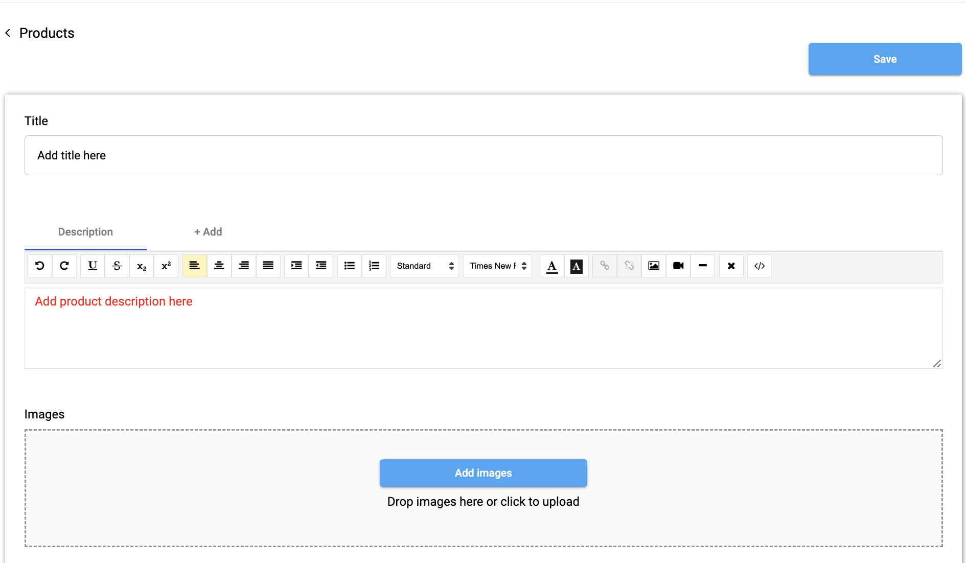Open the code view editor

coord(760,266)
